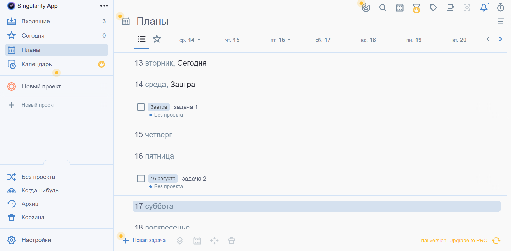
Task: Check the box for задача 1
Action: (x=141, y=107)
